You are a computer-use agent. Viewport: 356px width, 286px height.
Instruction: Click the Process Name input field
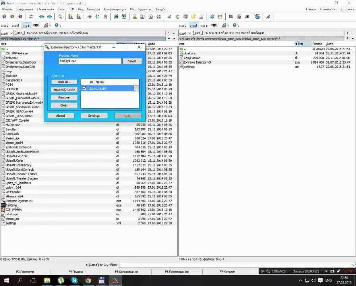click(x=90, y=61)
